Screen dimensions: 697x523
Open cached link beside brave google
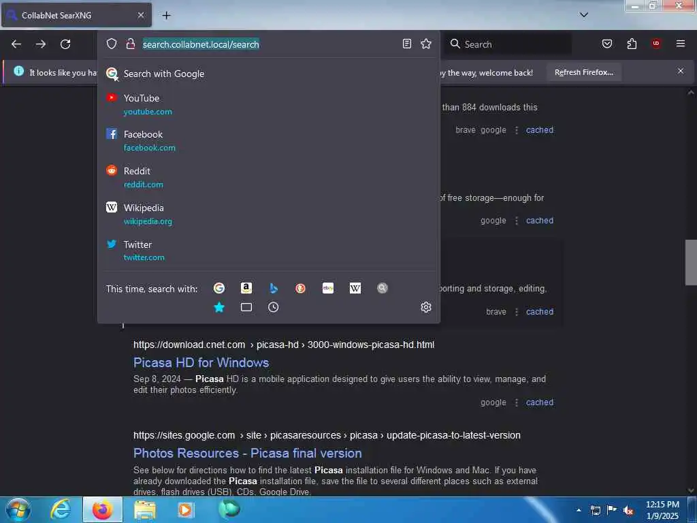click(540, 130)
